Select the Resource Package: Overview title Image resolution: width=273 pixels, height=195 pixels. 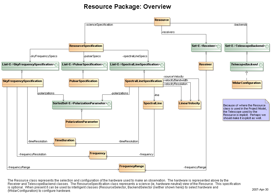pos(128,7)
